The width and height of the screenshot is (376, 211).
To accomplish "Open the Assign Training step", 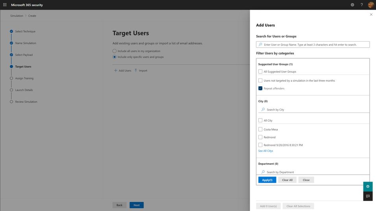I will coord(24,78).
